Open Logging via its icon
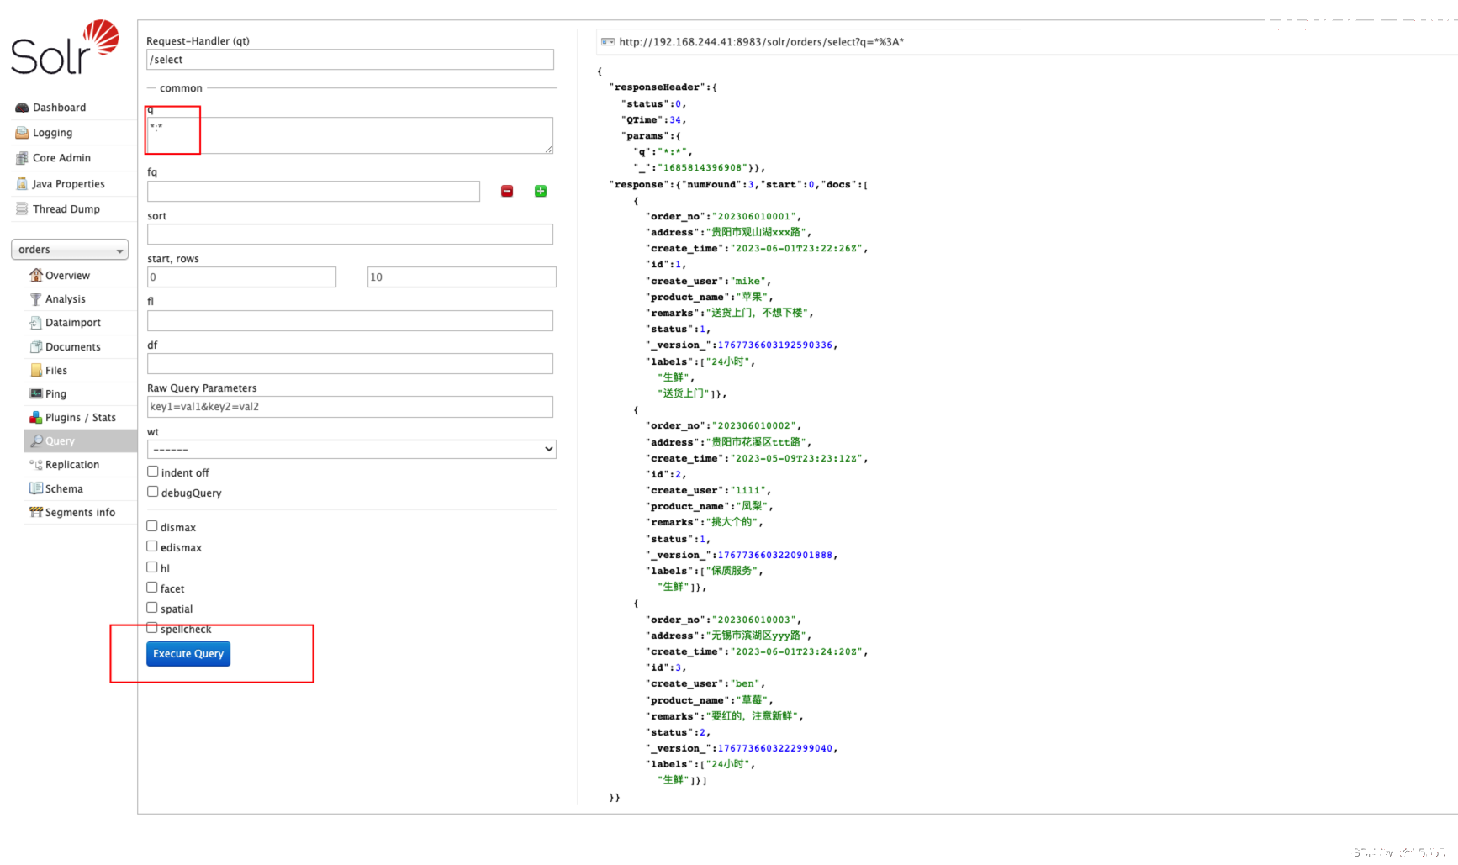 pos(22,133)
